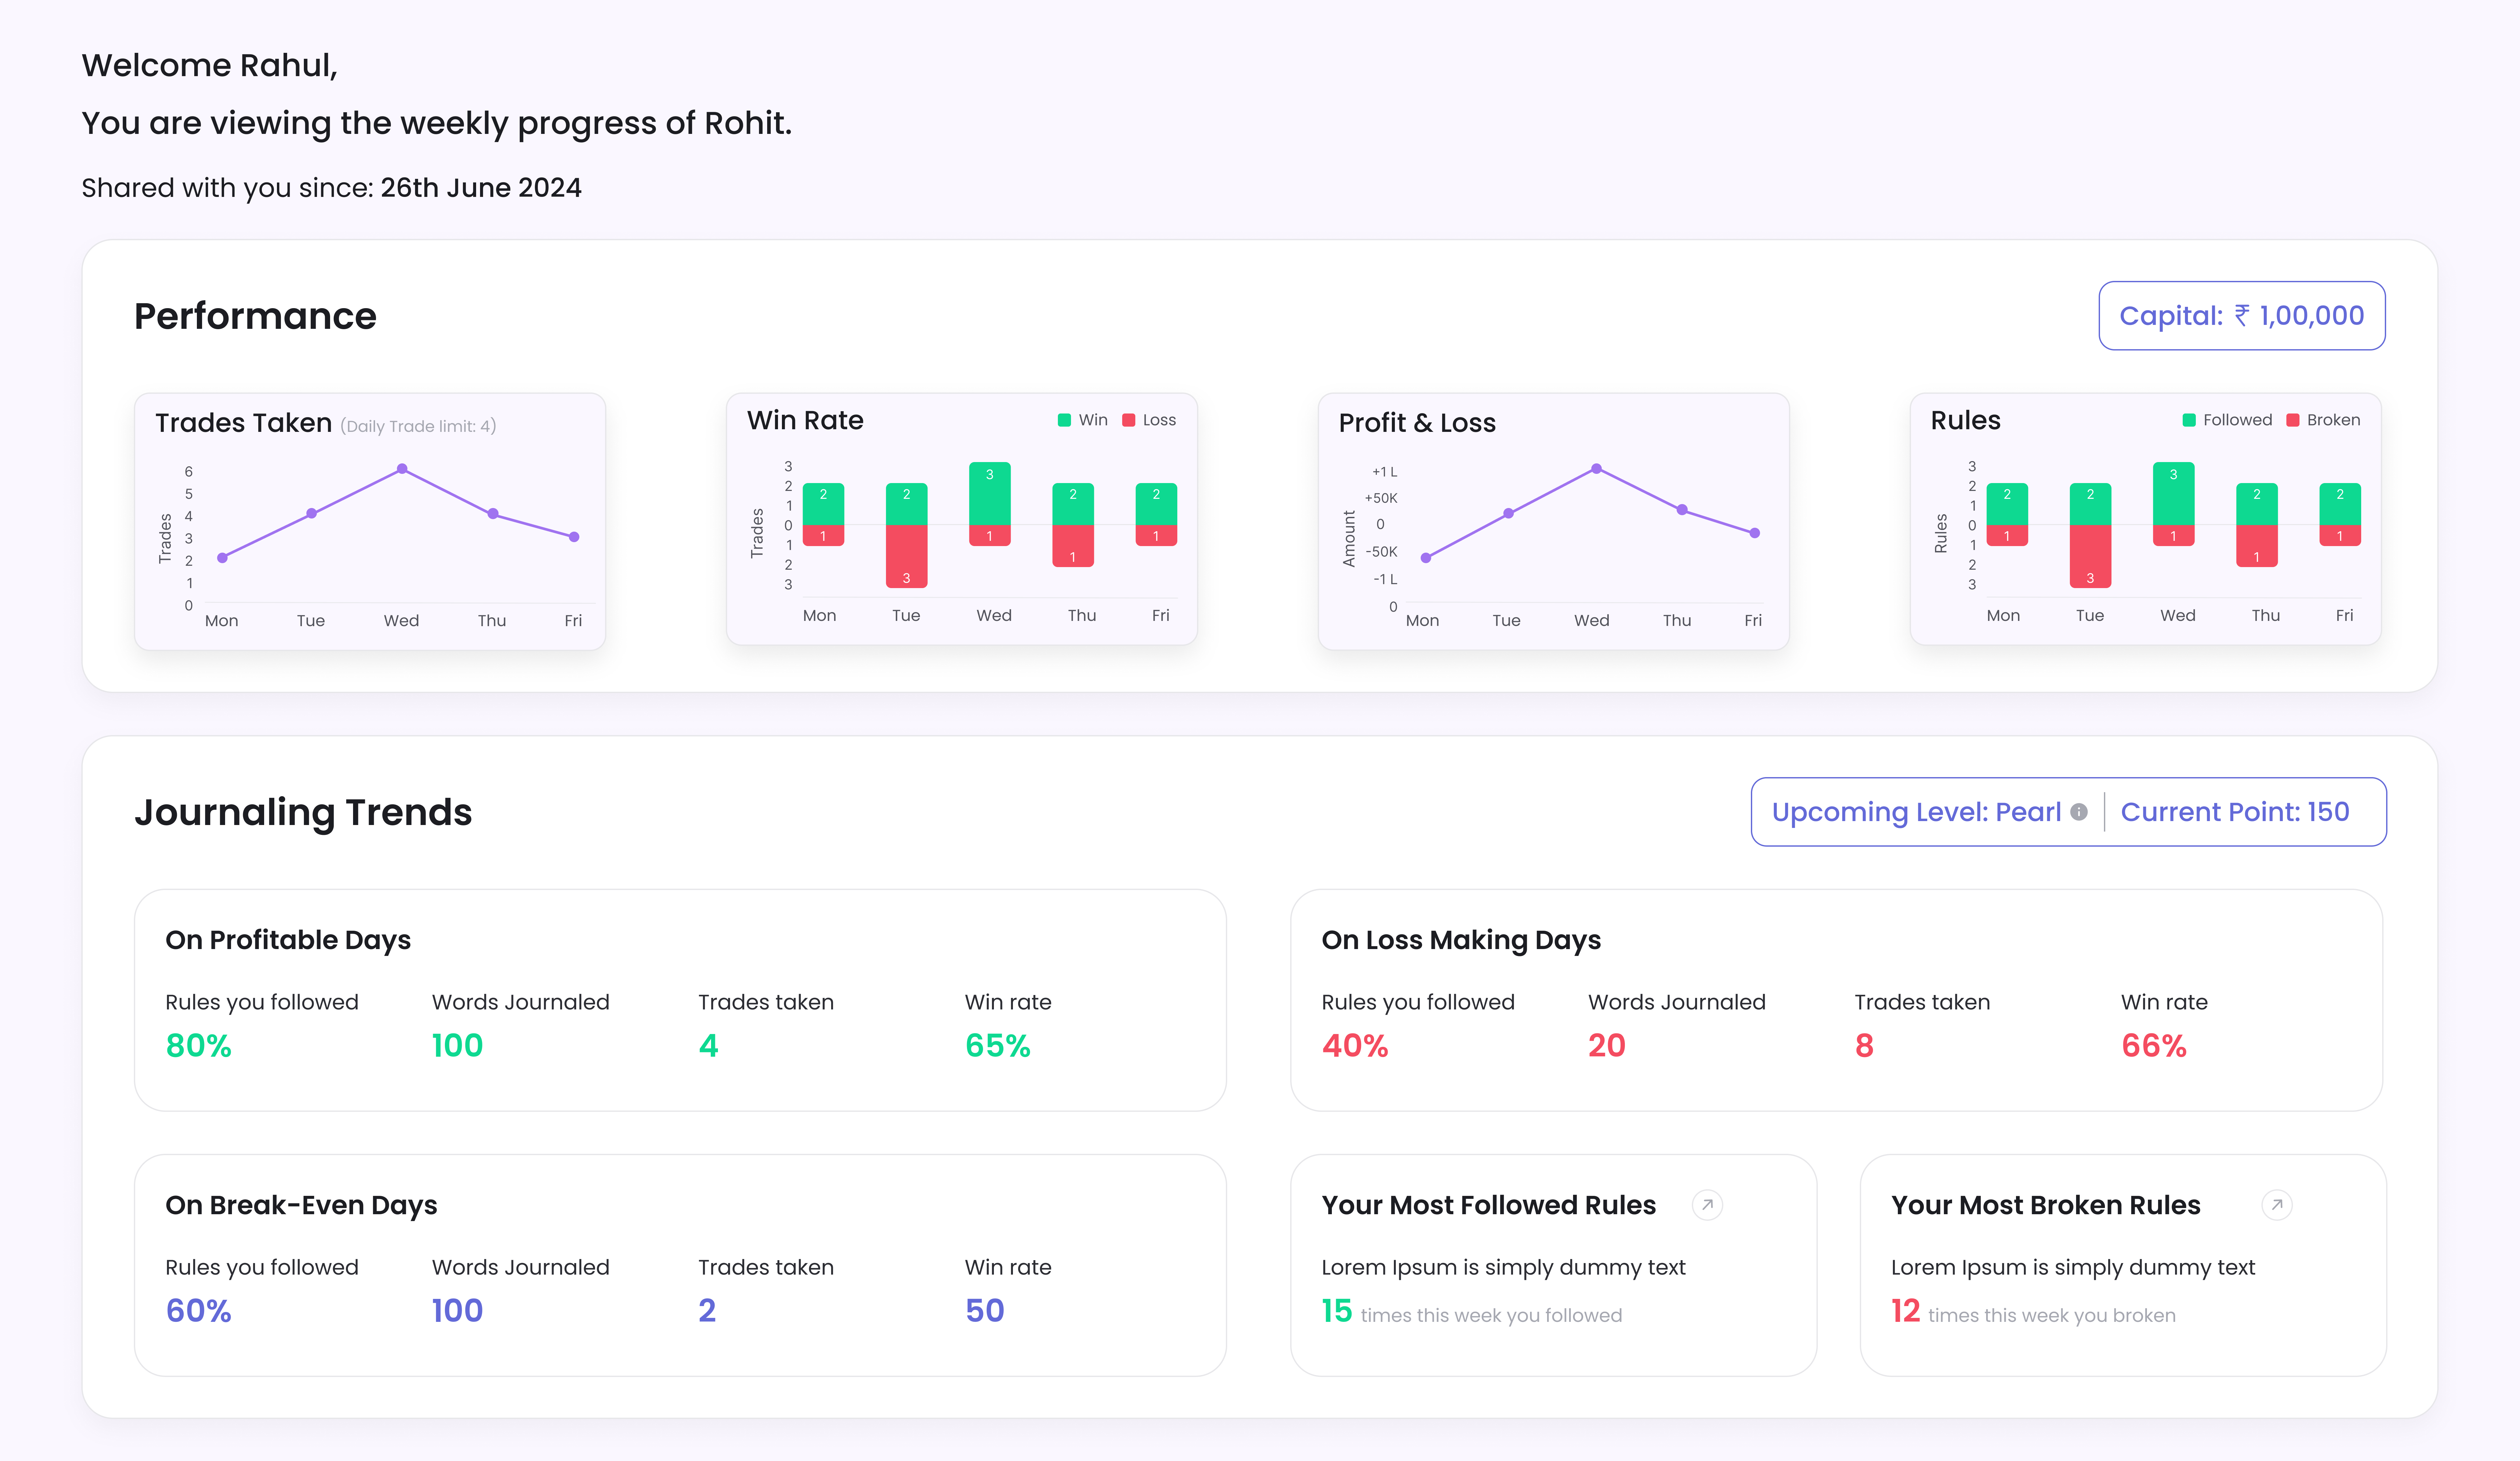Click the 12 times broken count

1906,1311
